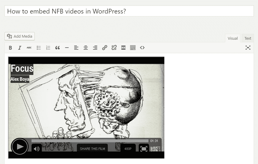This screenshot has width=258, height=164.
Task: Apply italic formatting
Action: (20, 48)
